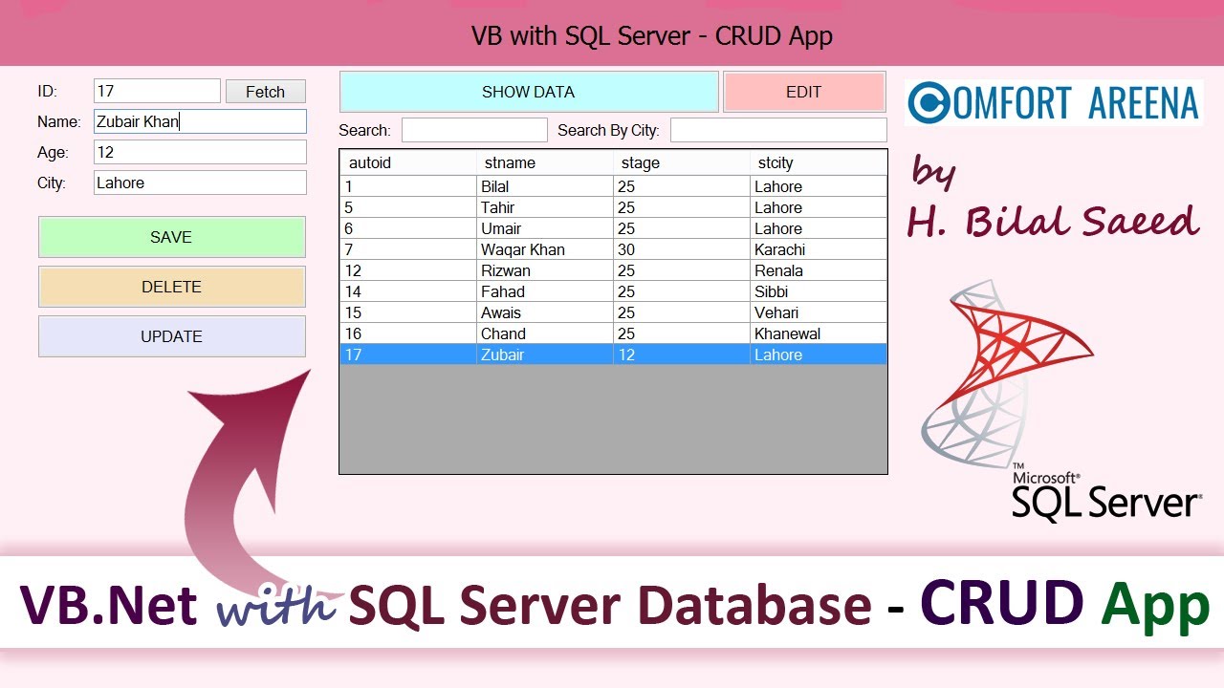1224x688 pixels.
Task: Select the "Chand" cell
Action: (x=545, y=333)
